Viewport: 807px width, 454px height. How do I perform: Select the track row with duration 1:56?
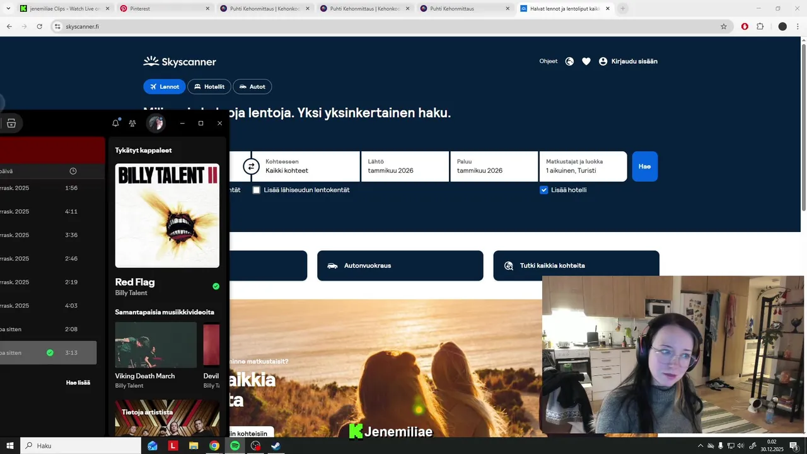click(49, 188)
